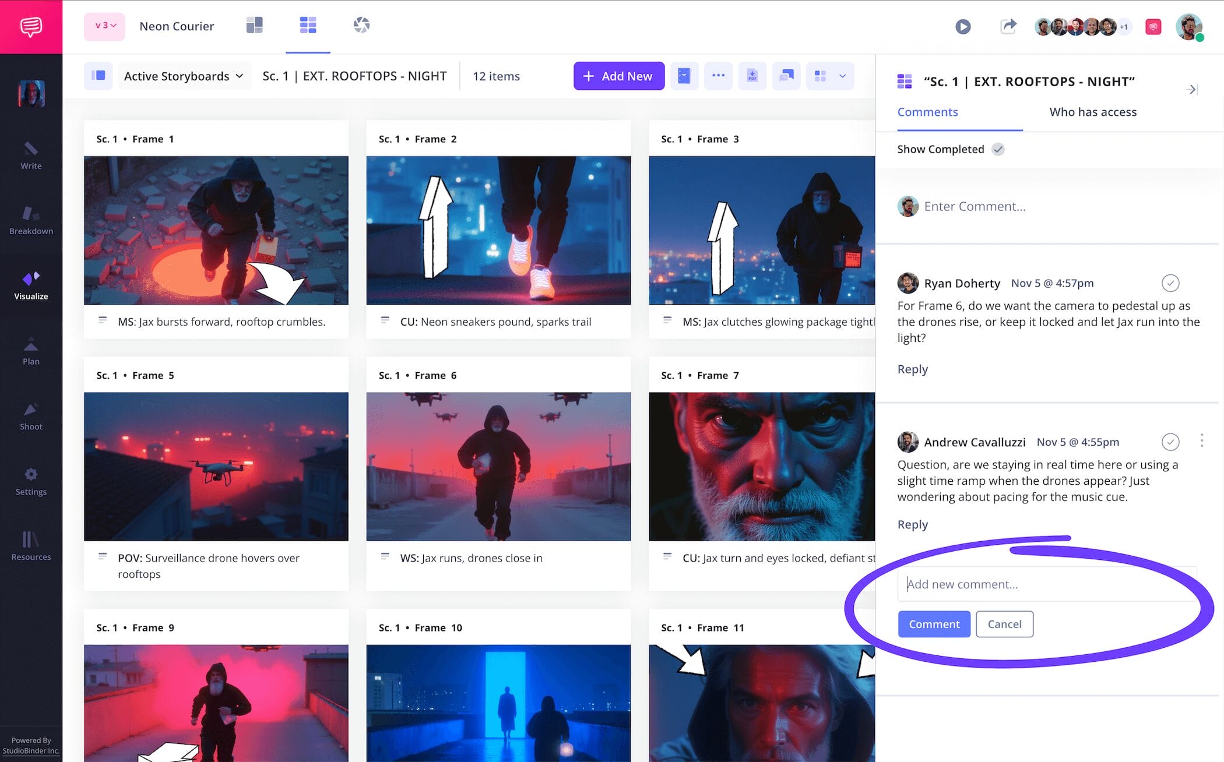Screen dimensions: 1224x762
Task: Open the scene notes notebook icon
Action: tap(685, 76)
